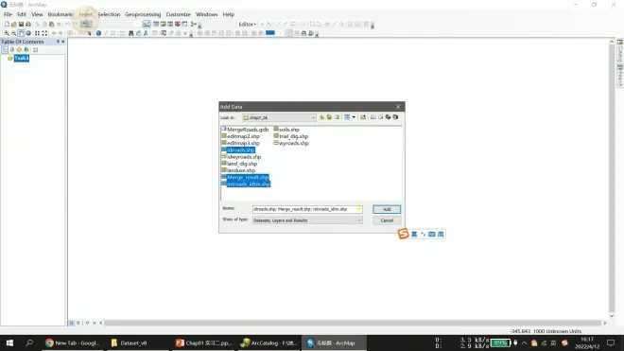
Task: Click List By Source icon in TOC
Action: click(11, 50)
